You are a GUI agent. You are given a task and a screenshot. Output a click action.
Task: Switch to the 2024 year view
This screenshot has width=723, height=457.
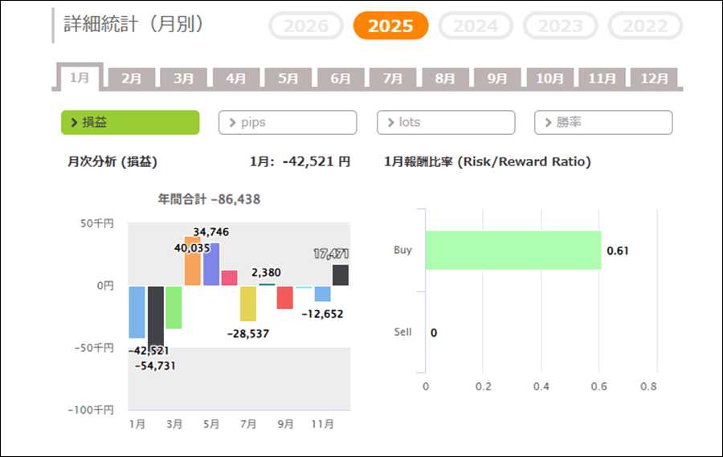click(x=476, y=26)
